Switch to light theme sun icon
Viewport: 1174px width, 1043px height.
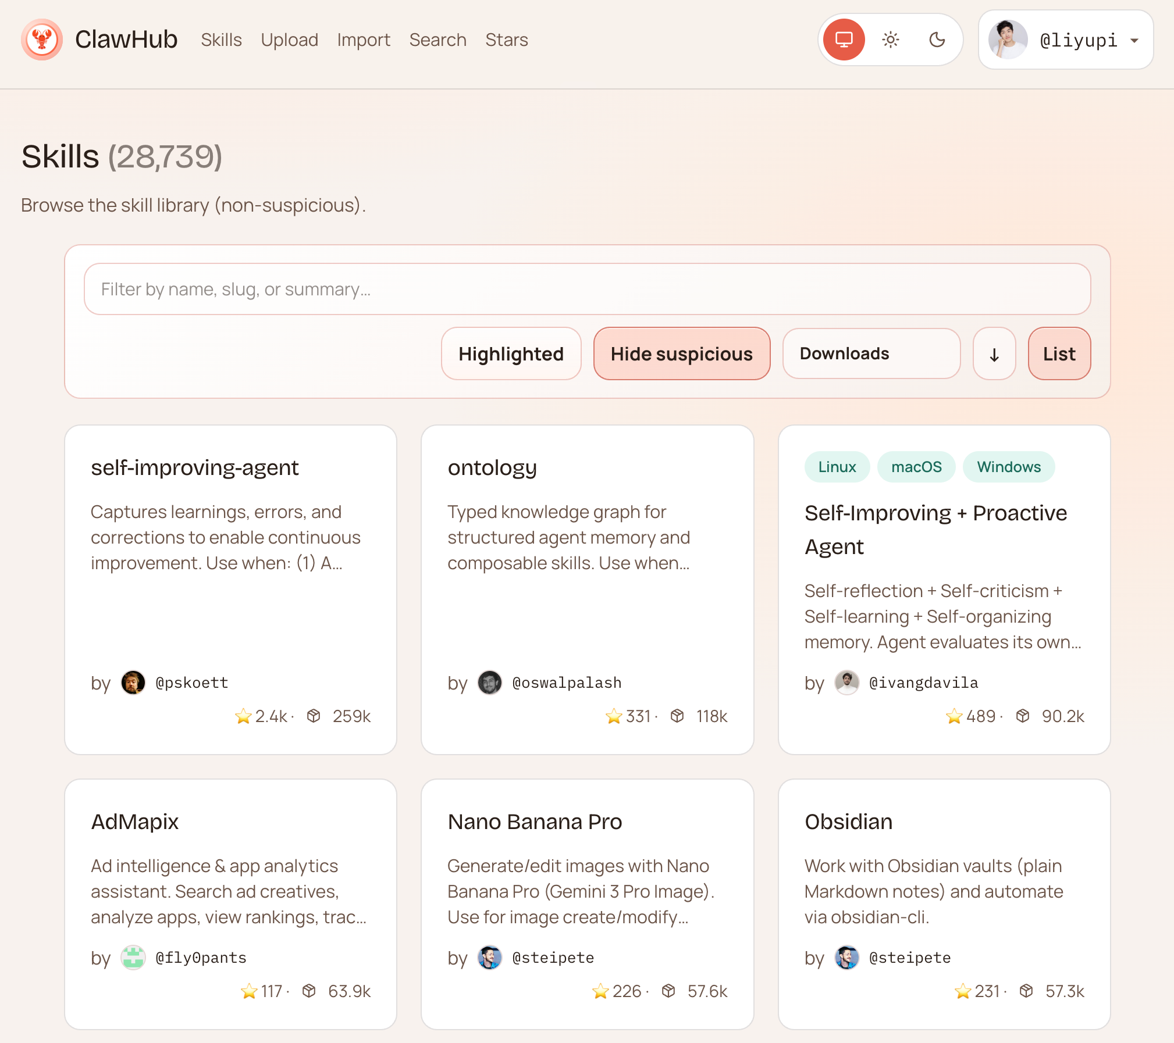pos(890,40)
